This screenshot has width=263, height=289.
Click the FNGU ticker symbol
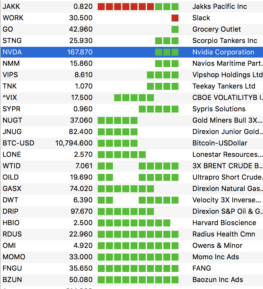click(12, 268)
